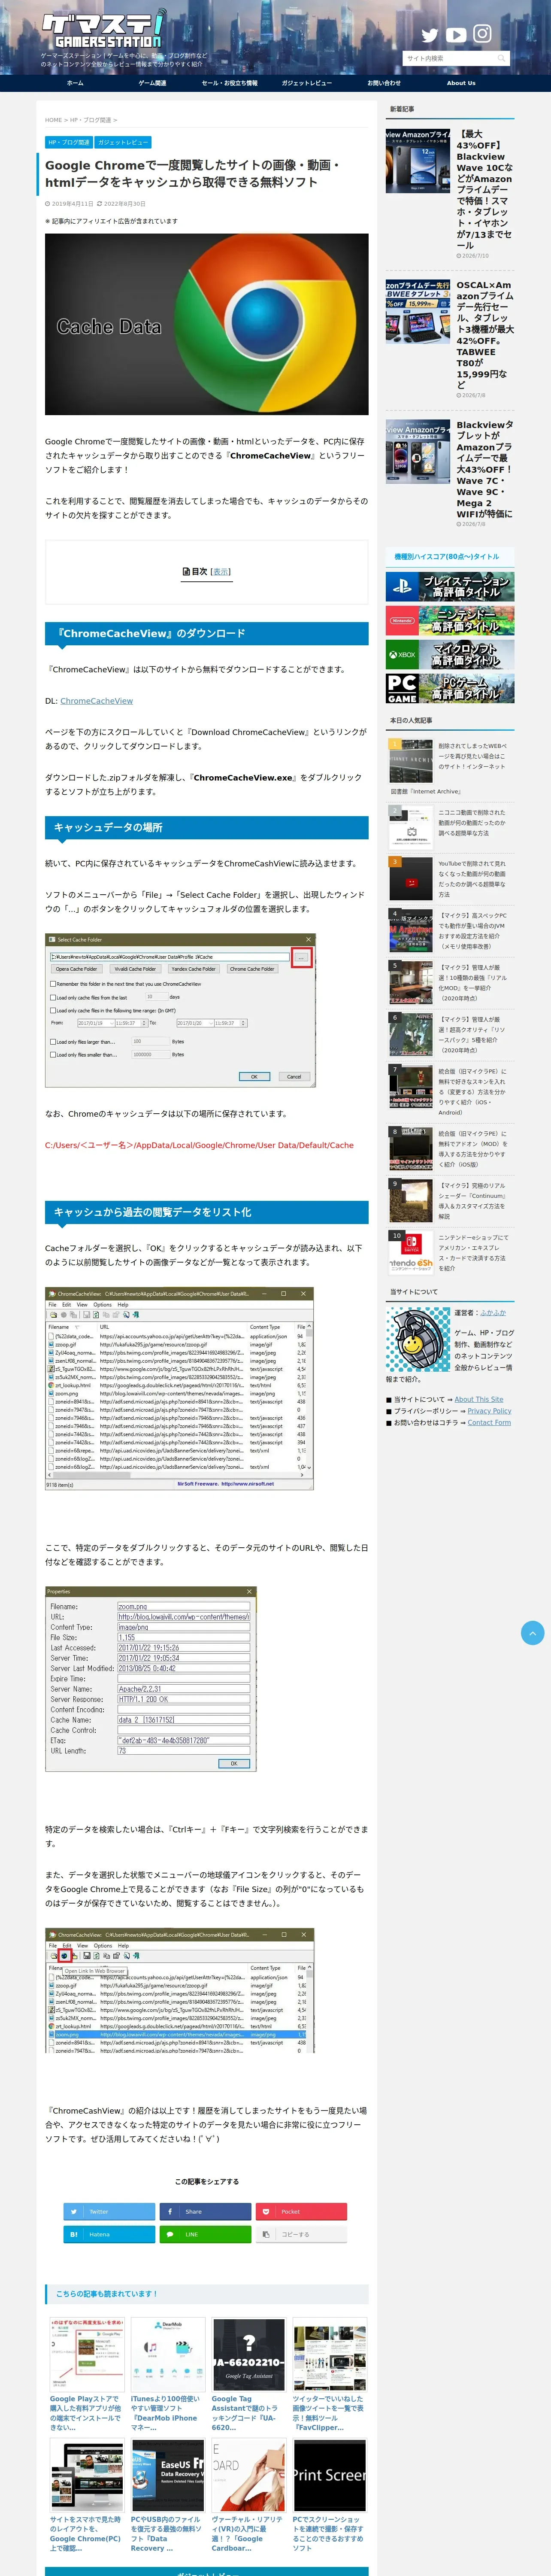Open the About Us navigation item

click(461, 83)
